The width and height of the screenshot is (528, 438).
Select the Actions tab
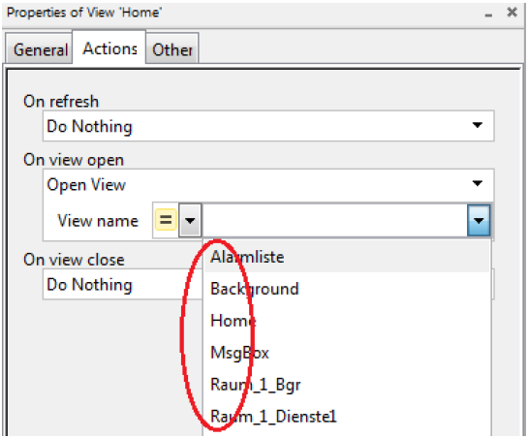(x=109, y=47)
